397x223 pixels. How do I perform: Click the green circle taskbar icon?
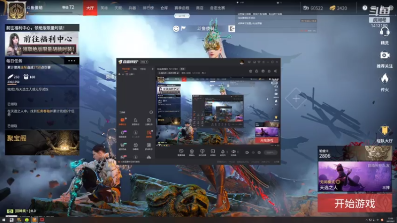click(27, 220)
